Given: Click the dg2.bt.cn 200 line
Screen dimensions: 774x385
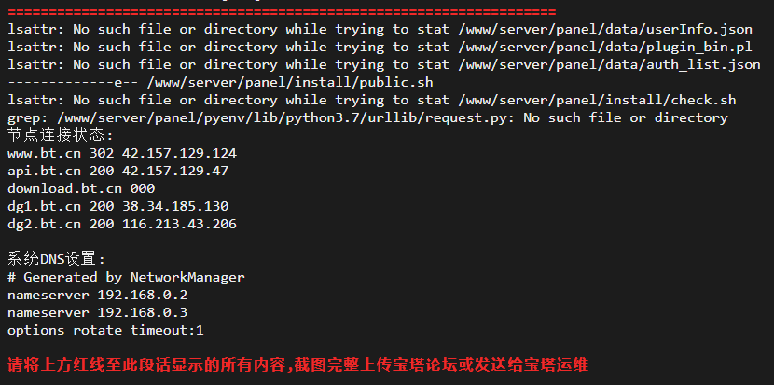Looking at the screenshot, I should 122,224.
